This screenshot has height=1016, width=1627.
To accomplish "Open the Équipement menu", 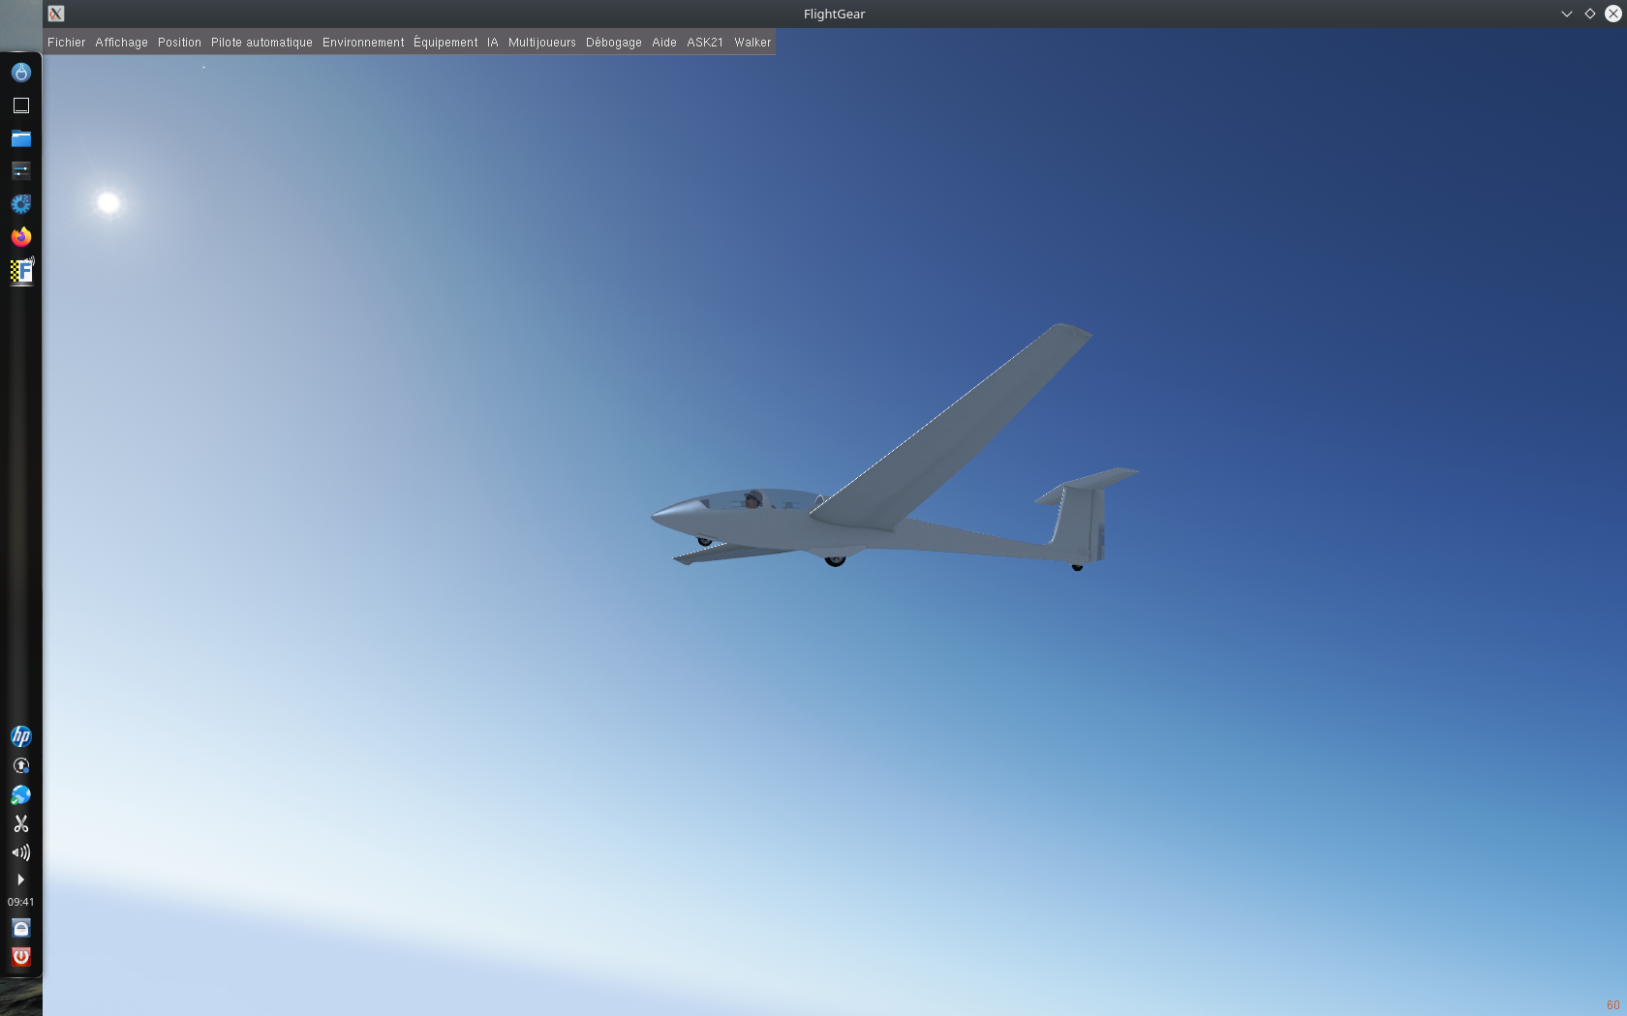I will [445, 43].
